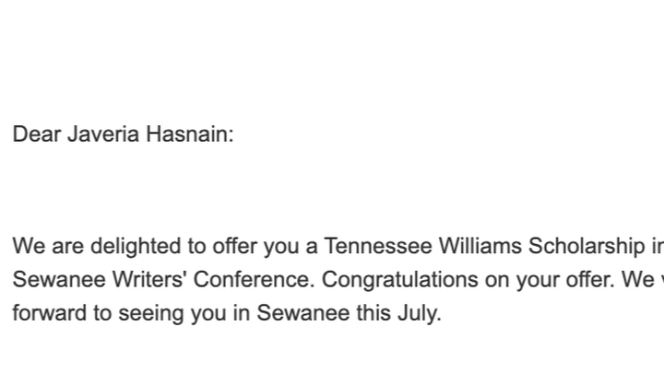
Task: Click the word "Congratulations" in the letter
Action: click(x=399, y=280)
